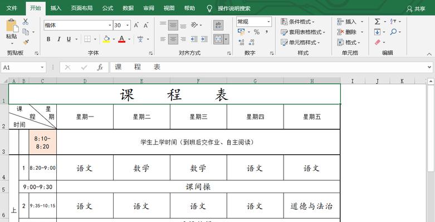
Task: Click Increase Decimal icon
Action: 241,42
